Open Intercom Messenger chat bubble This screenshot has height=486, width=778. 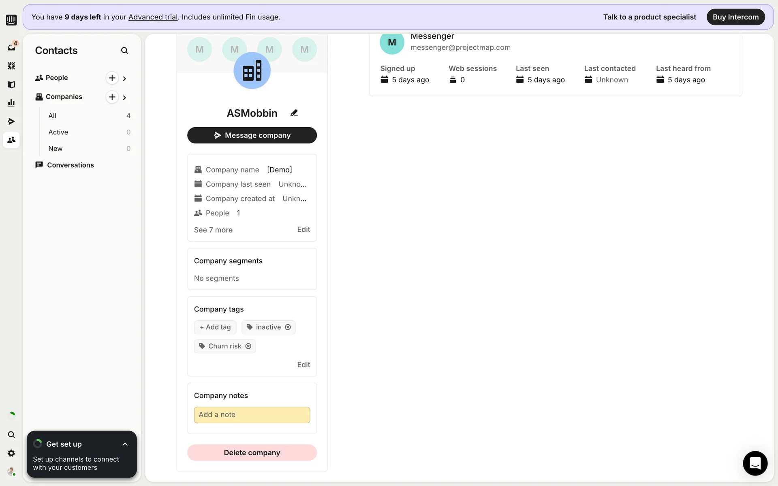coord(755,463)
